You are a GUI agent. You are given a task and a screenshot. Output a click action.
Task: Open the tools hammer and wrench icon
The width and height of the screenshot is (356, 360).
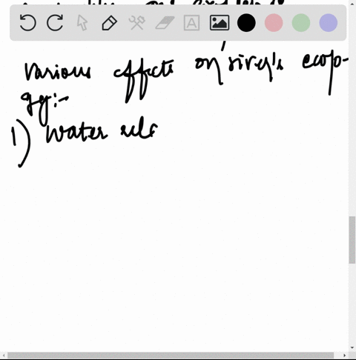pos(136,23)
